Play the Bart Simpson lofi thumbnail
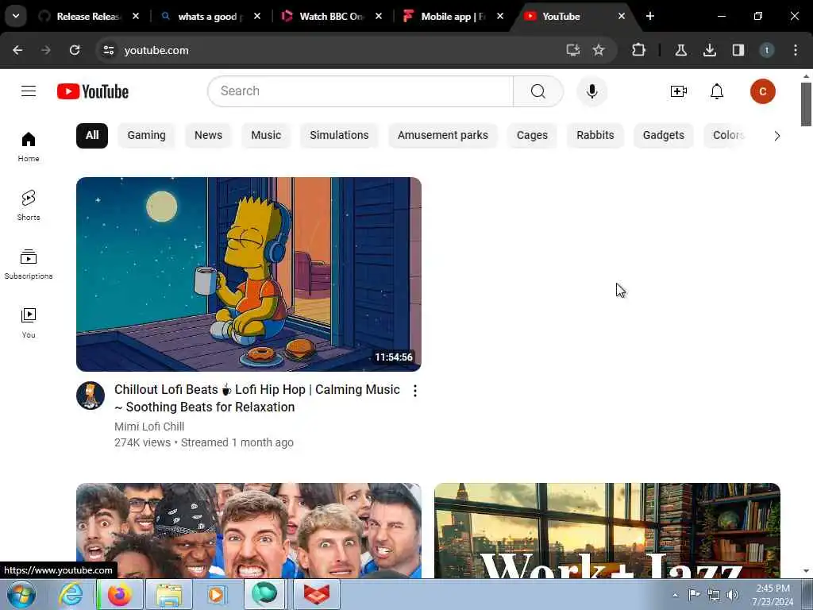 [x=249, y=274]
